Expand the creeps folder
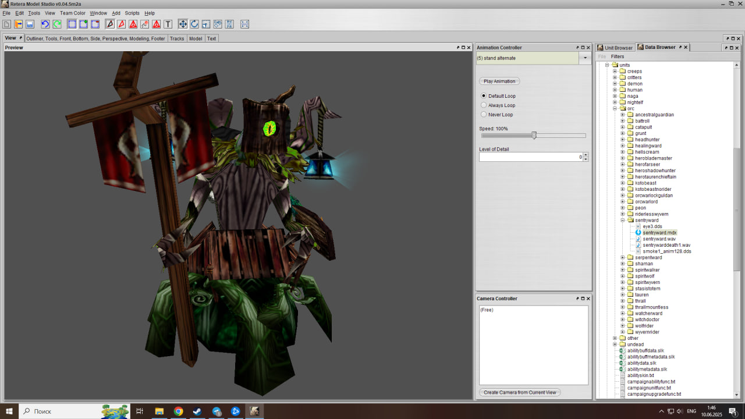The height and width of the screenshot is (419, 745). coord(615,71)
